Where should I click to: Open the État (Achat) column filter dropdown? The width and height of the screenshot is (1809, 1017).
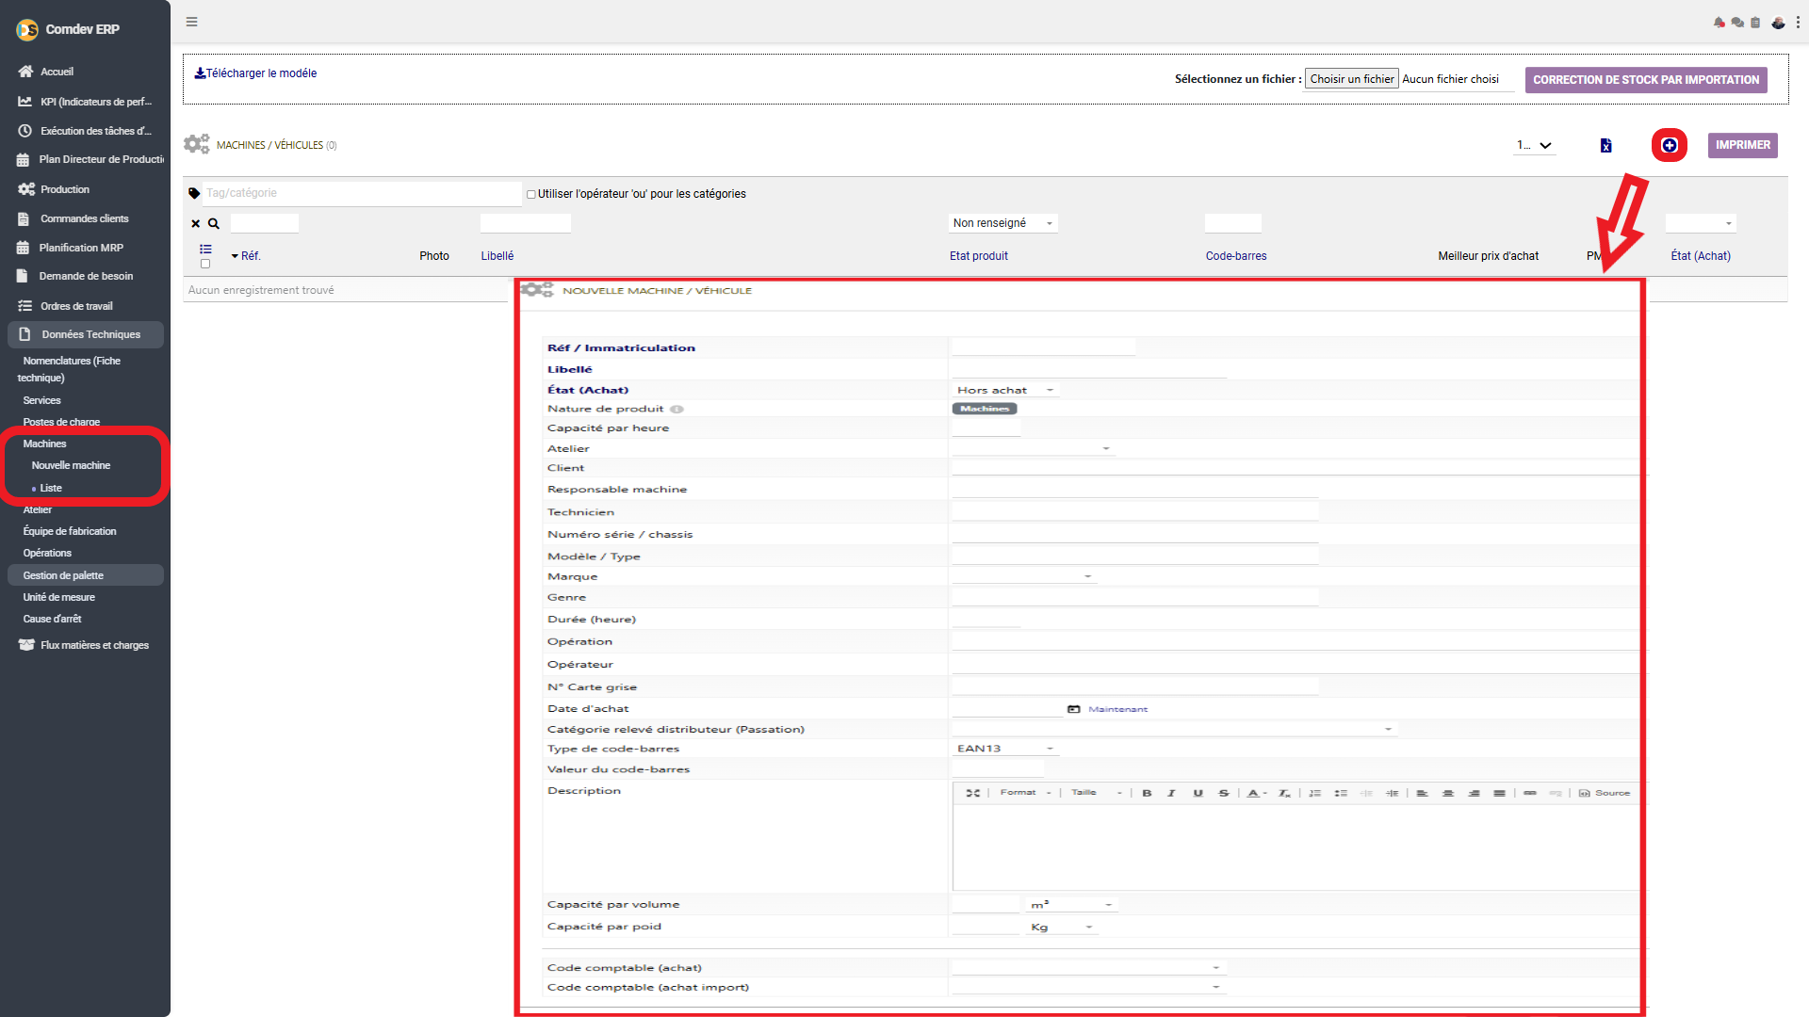pyautogui.click(x=1701, y=223)
